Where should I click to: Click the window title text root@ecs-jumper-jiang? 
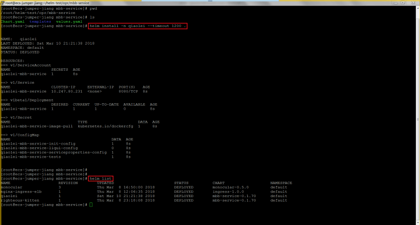coord(24,3)
